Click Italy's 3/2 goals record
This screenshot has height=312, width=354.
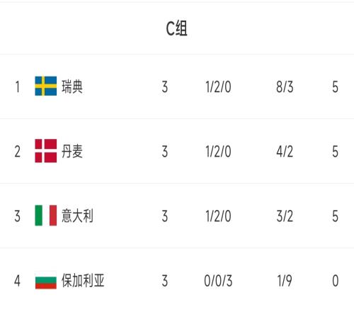tap(285, 216)
